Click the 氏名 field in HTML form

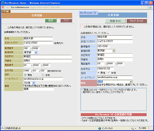[38, 38]
